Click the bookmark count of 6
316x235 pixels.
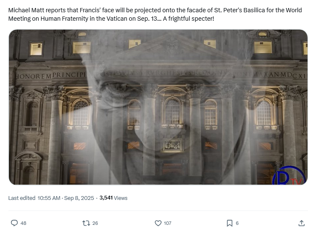coord(237,223)
